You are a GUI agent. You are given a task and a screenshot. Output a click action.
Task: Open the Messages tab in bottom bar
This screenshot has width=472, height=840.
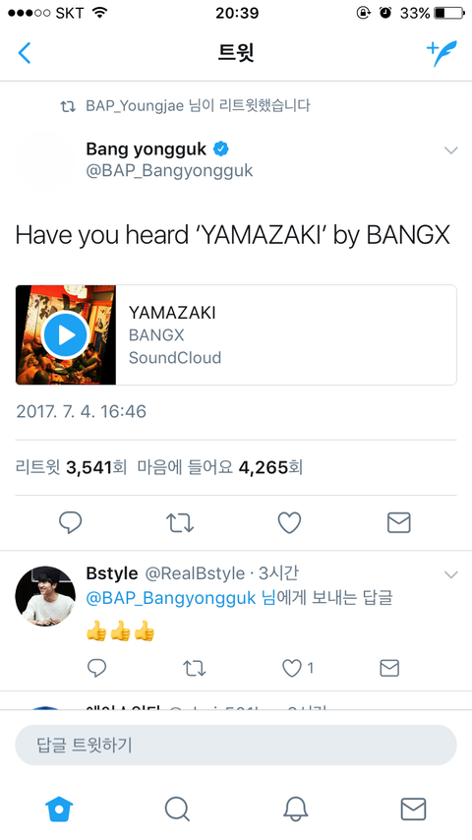pyautogui.click(x=413, y=809)
